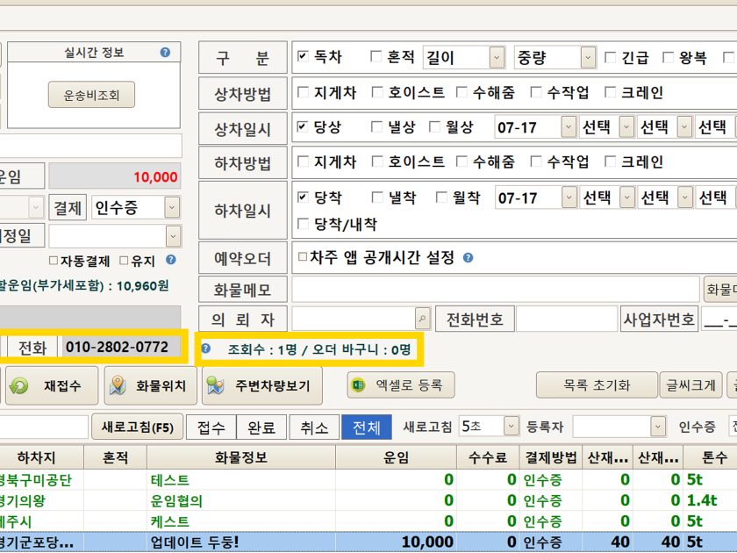Open 주변차량보기 map view
This screenshot has width=737, height=553.
(x=261, y=386)
